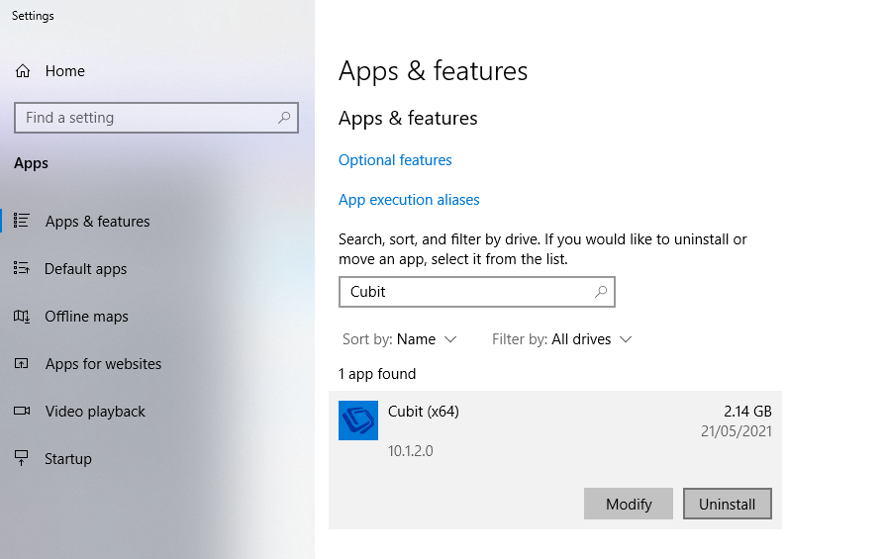Uninstall the Cubit (x64) app
This screenshot has width=885, height=559.
[727, 504]
